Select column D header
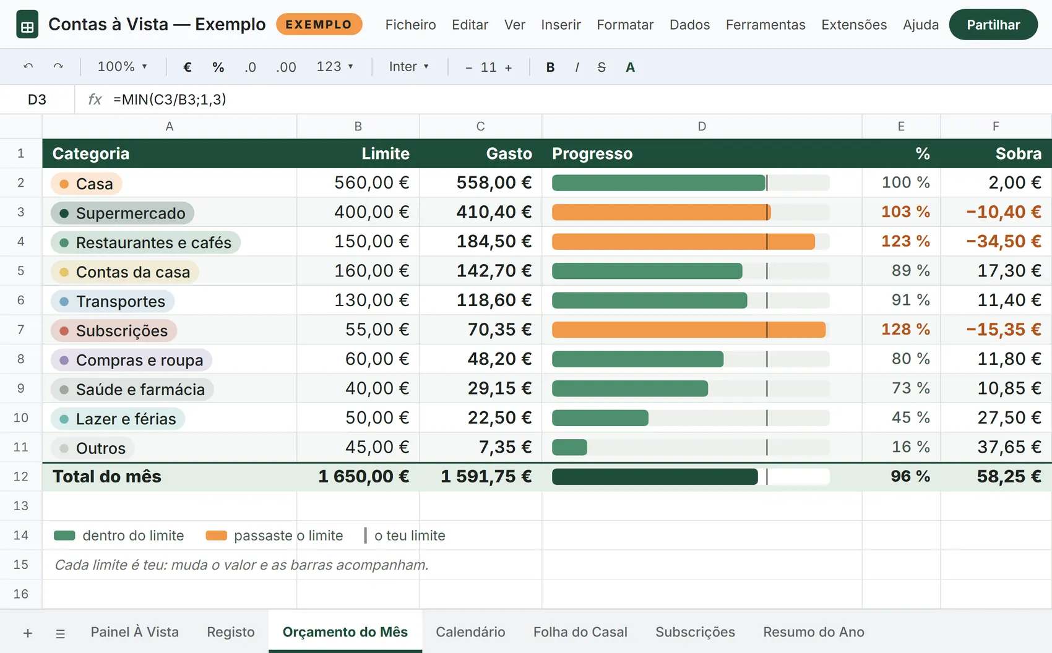1052x653 pixels. coord(702,126)
